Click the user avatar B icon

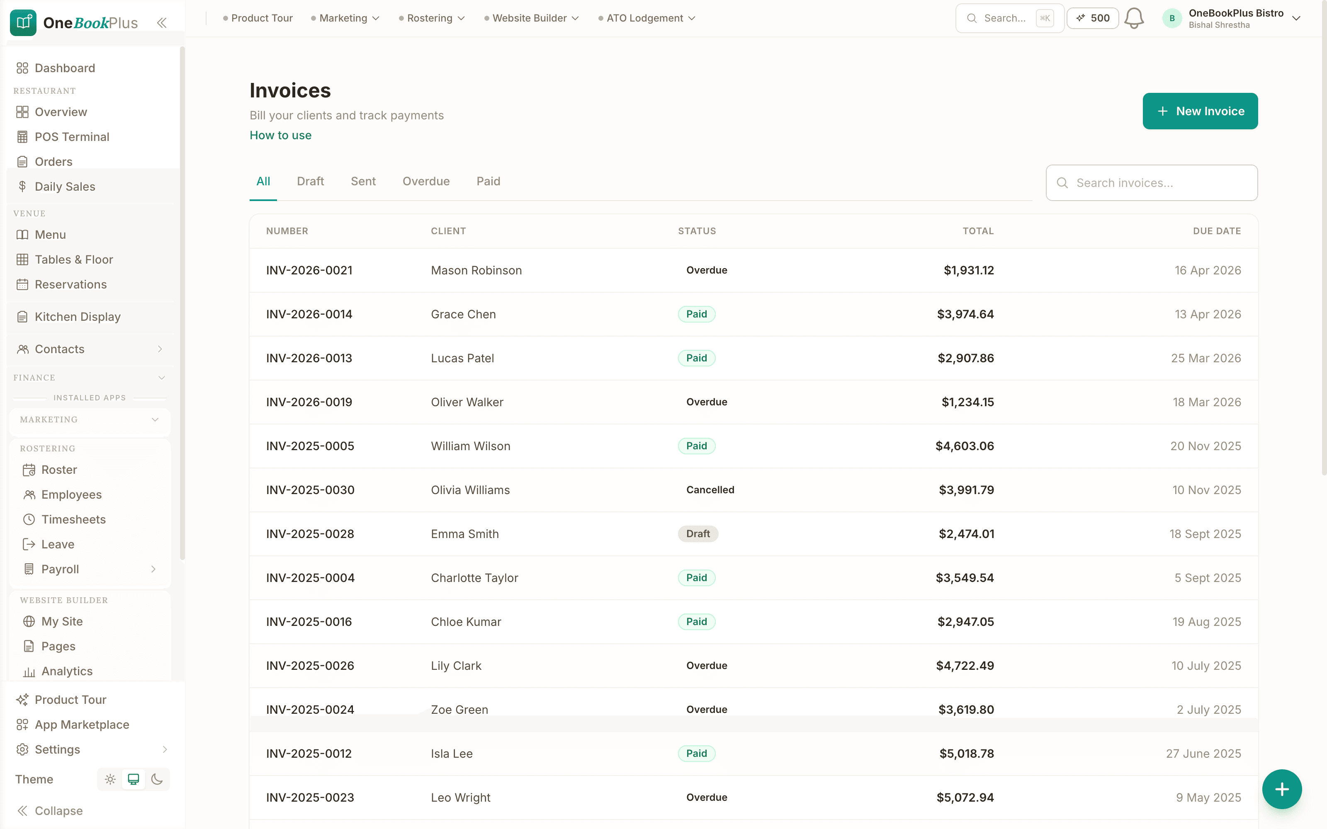[x=1172, y=18]
